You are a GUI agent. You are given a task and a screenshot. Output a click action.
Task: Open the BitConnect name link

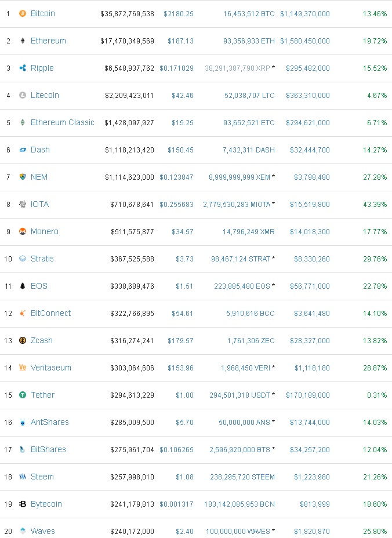click(x=50, y=313)
